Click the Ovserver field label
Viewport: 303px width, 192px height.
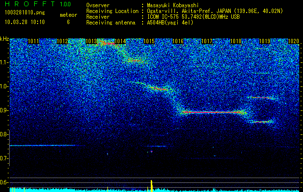coord(98,6)
